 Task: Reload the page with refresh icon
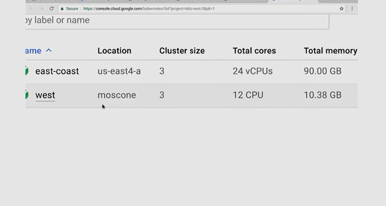click(52, 9)
